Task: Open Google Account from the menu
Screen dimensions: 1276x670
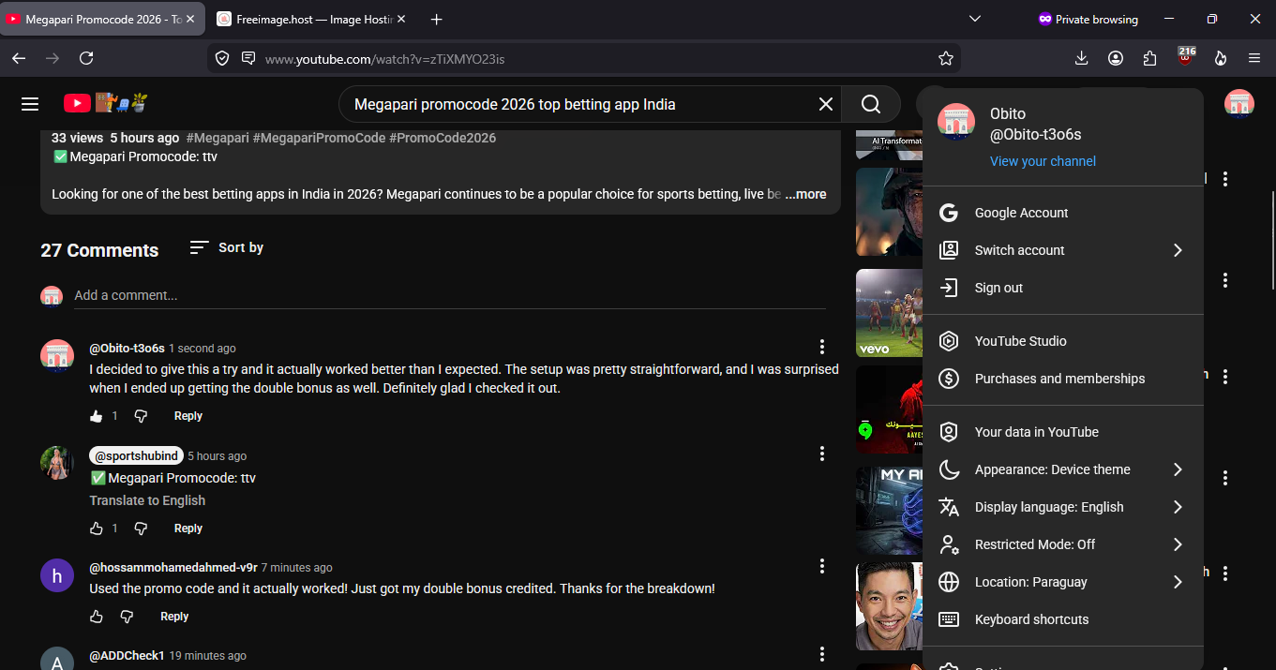Action: [1063, 213]
